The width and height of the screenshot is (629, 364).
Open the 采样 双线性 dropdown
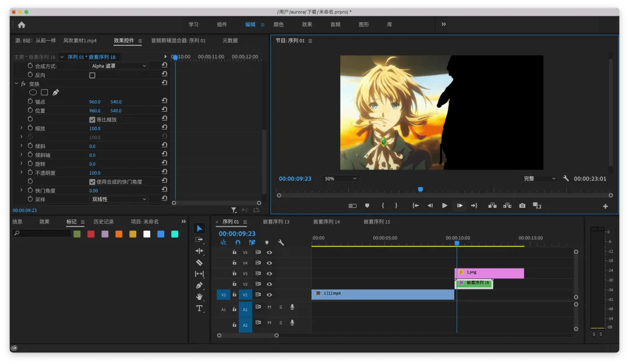(x=119, y=199)
